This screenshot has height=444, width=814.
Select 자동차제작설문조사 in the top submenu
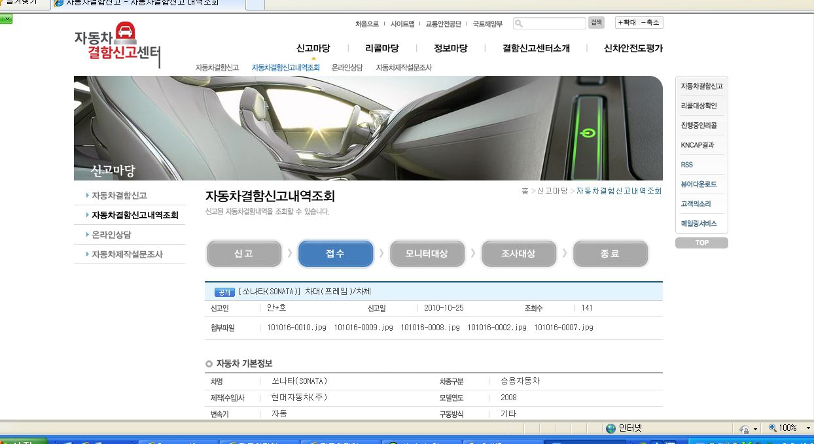coord(404,67)
